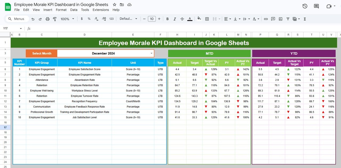This screenshot has height=168, width=341.
Task: Open the 100% zoom dropdown
Action: tap(67, 19)
